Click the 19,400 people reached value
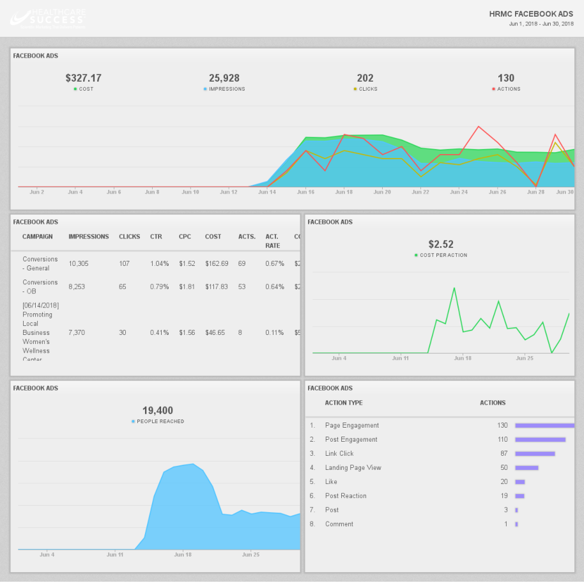This screenshot has height=583, width=584. [158, 410]
